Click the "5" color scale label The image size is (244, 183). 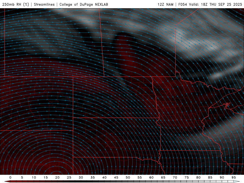click(x=22, y=178)
